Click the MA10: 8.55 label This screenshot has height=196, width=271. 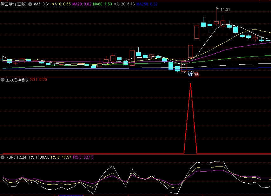click(x=61, y=4)
